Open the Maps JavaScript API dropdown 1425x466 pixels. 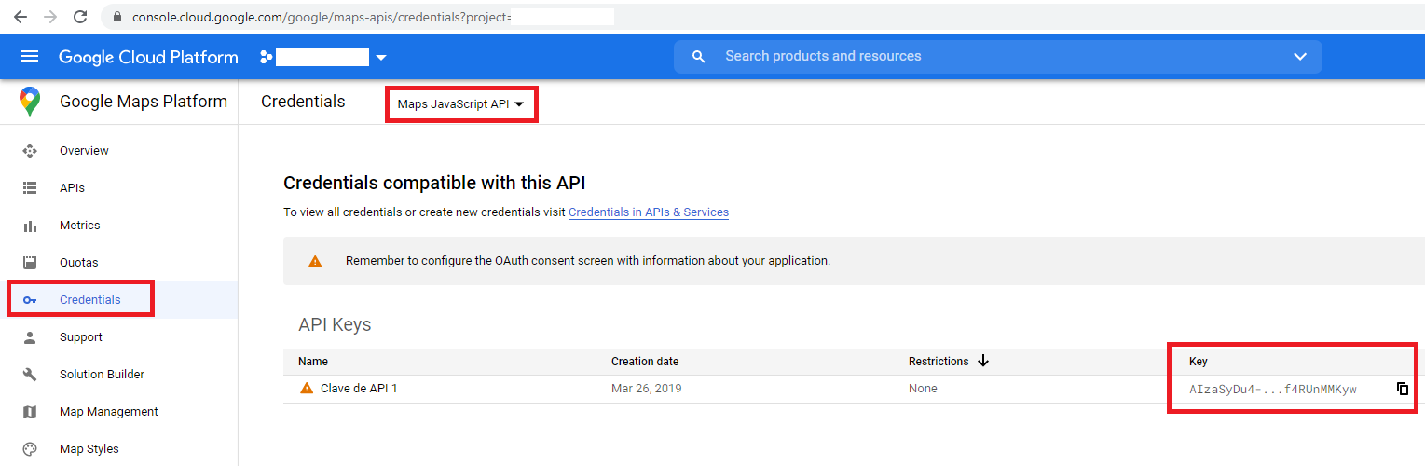[x=461, y=104]
